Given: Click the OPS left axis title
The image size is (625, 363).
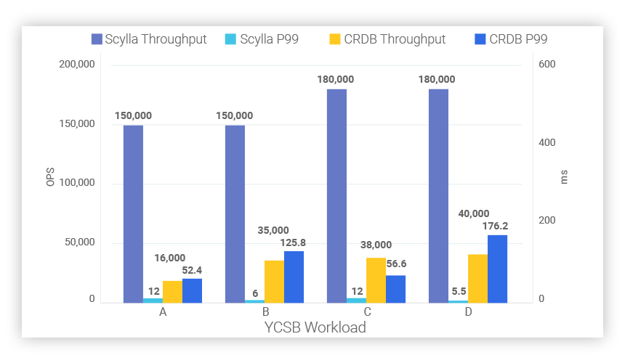Looking at the screenshot, I should [50, 177].
